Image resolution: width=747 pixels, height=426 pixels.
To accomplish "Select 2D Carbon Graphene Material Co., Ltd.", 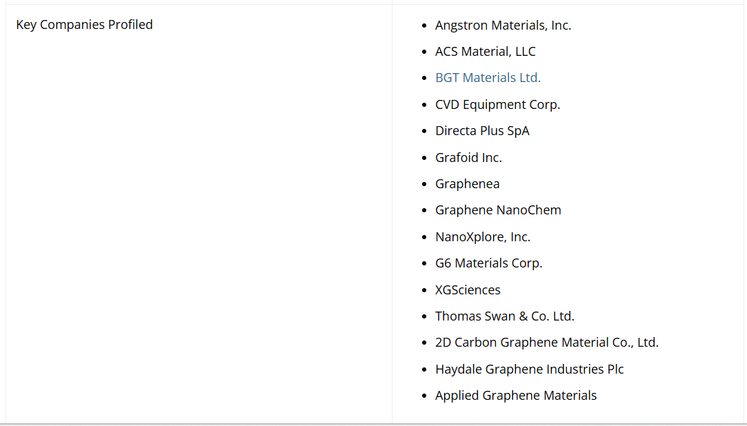I will 546,343.
